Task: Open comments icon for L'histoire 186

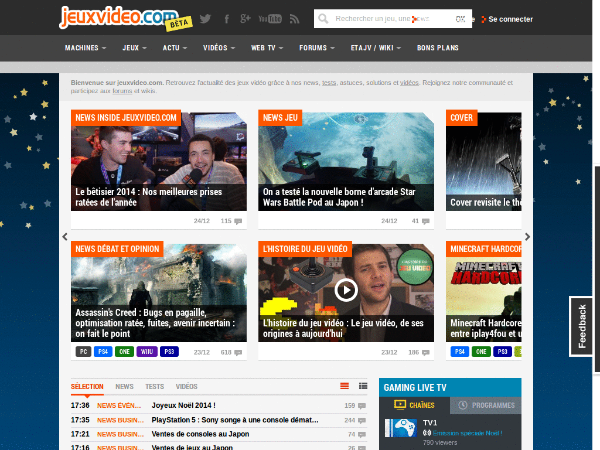Action: pyautogui.click(x=425, y=352)
